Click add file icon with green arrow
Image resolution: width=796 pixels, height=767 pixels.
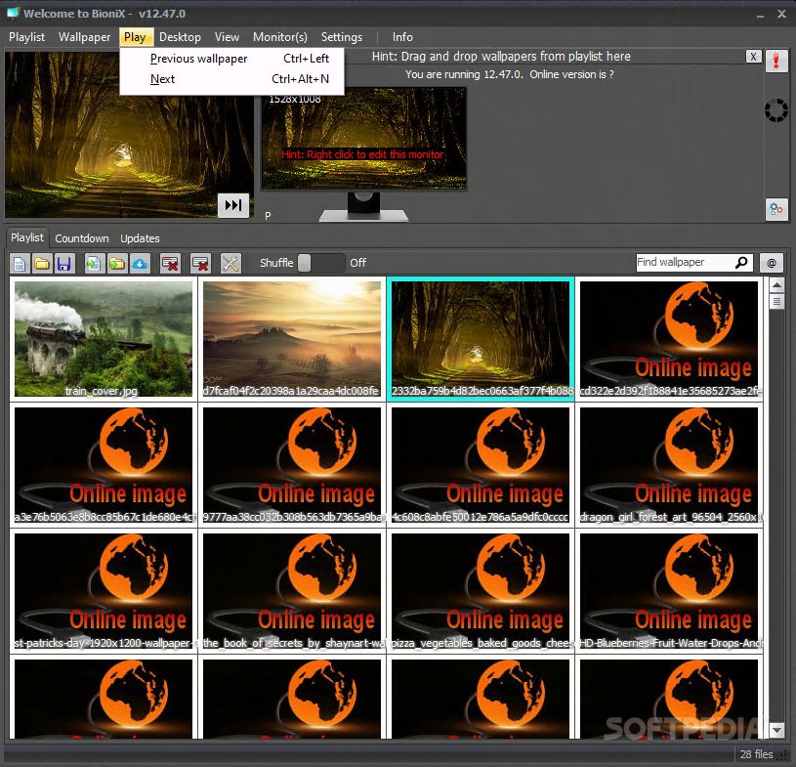(x=94, y=263)
